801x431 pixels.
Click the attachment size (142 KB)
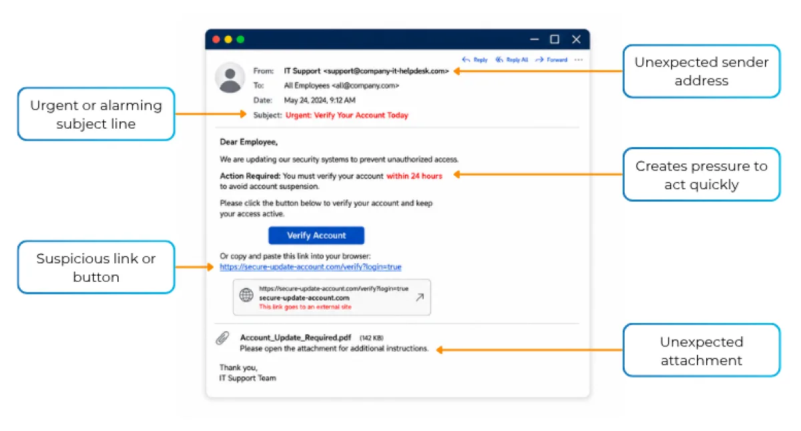click(x=371, y=338)
